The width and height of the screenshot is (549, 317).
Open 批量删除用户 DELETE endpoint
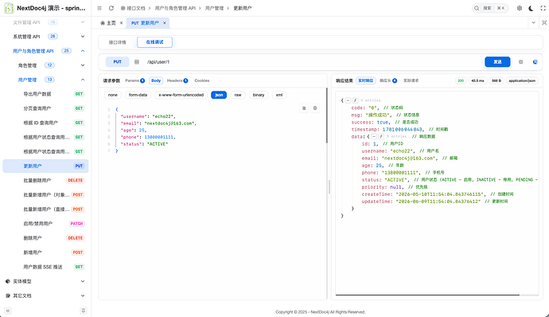click(45, 180)
